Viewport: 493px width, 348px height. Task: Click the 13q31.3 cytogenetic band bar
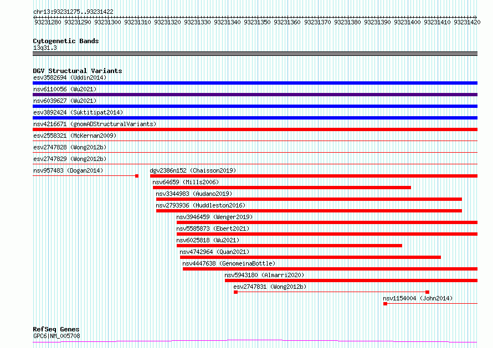tap(255, 54)
